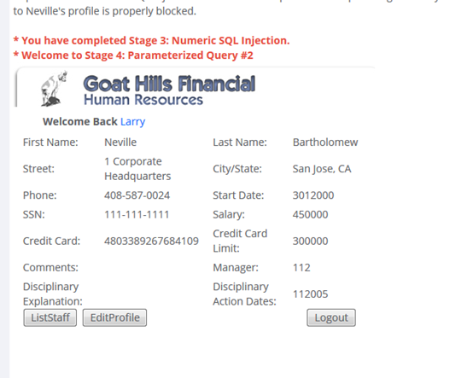
Task: Click the Stage 3 completed message
Action: [x=151, y=40]
